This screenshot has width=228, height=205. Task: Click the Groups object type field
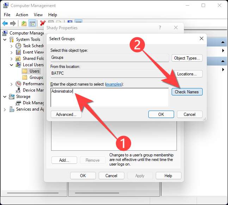[x=110, y=58]
